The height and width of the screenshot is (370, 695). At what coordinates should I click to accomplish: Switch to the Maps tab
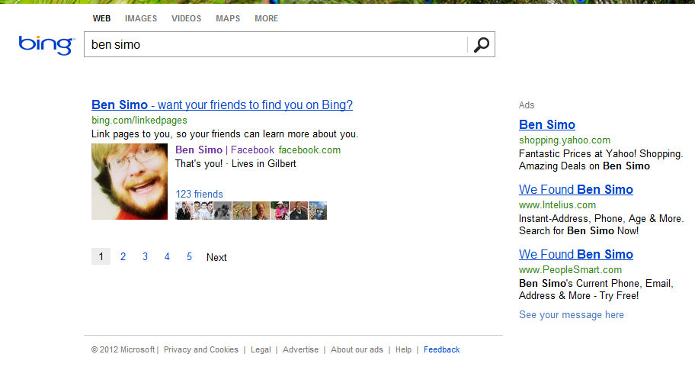coord(228,18)
